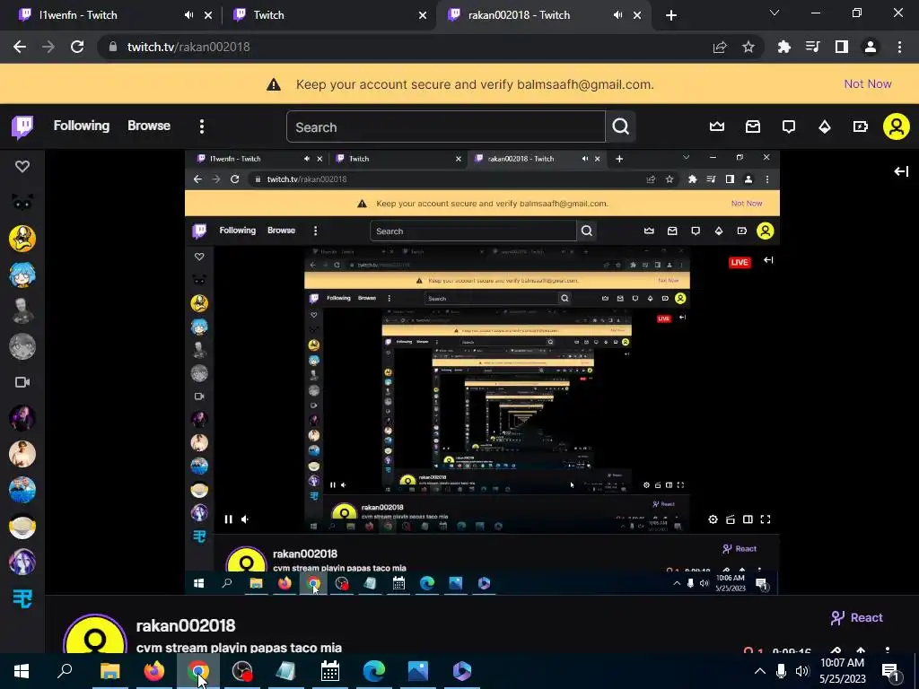Enter fullscreen in video player

(x=766, y=519)
